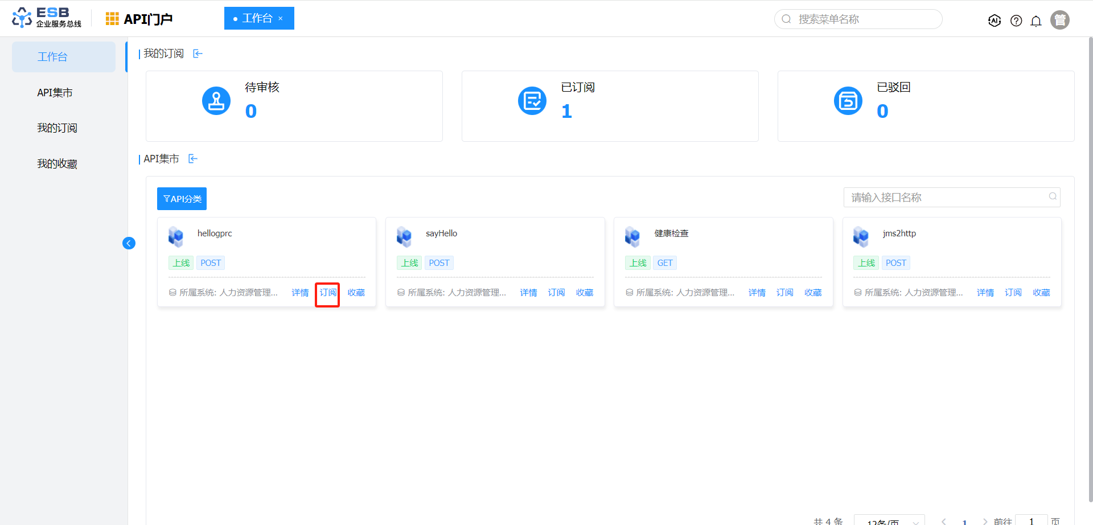
Task: Select API集市 in the sidebar
Action: pos(55,93)
